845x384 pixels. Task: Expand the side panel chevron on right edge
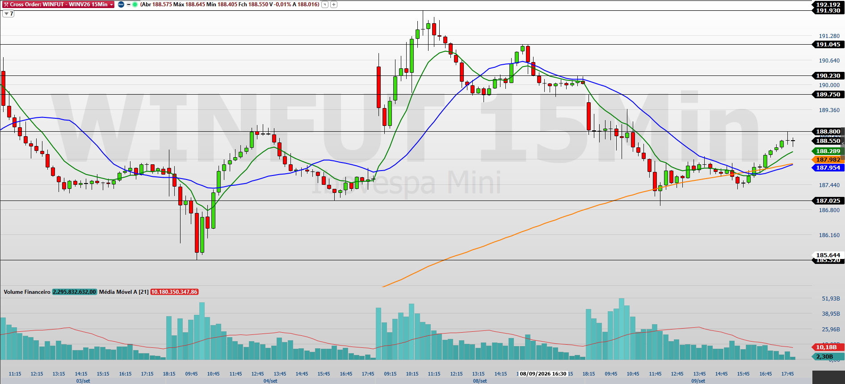click(843, 144)
